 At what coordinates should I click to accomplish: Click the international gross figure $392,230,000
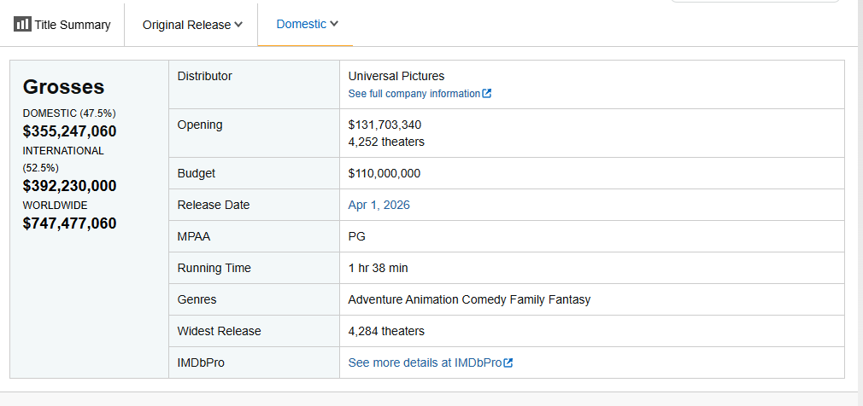(69, 186)
